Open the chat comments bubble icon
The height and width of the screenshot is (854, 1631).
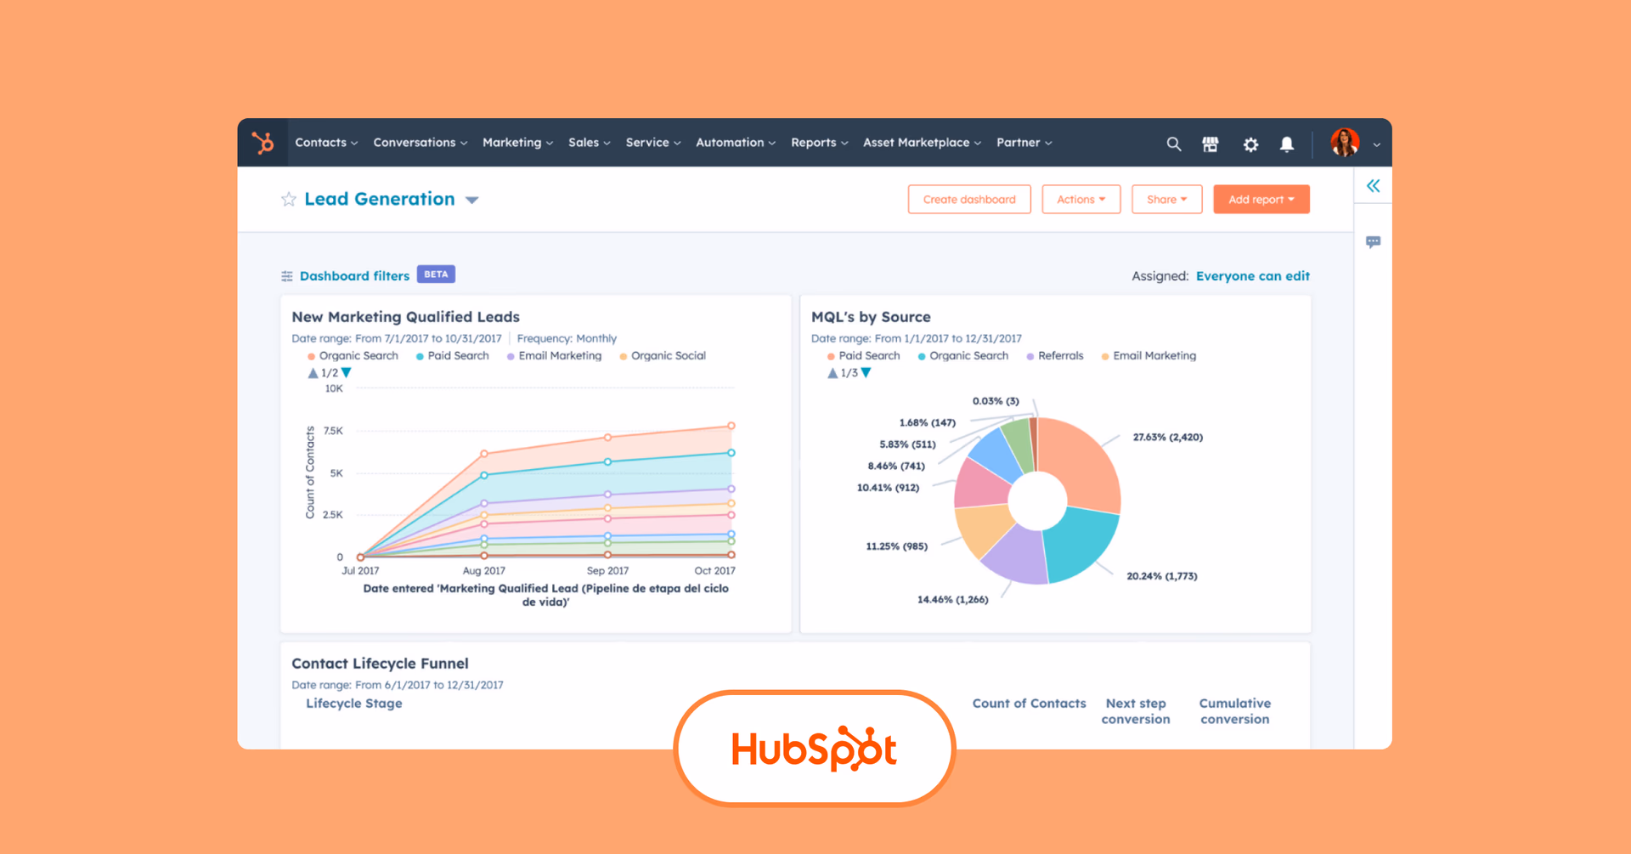pos(1373,242)
